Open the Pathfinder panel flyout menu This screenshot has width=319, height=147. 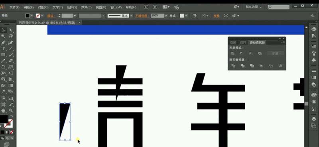click(283, 42)
